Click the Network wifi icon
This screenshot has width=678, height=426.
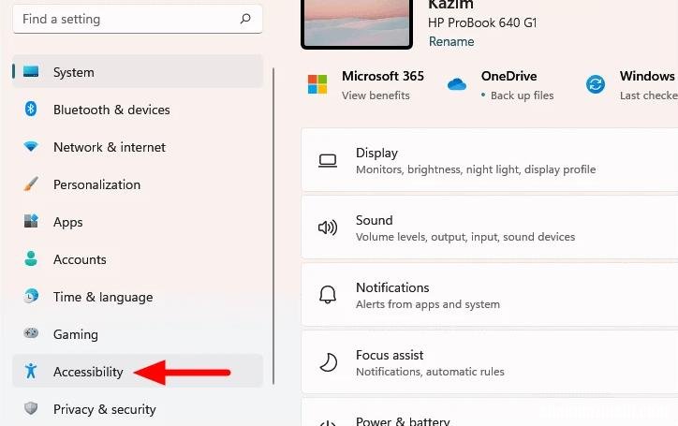pyautogui.click(x=31, y=147)
